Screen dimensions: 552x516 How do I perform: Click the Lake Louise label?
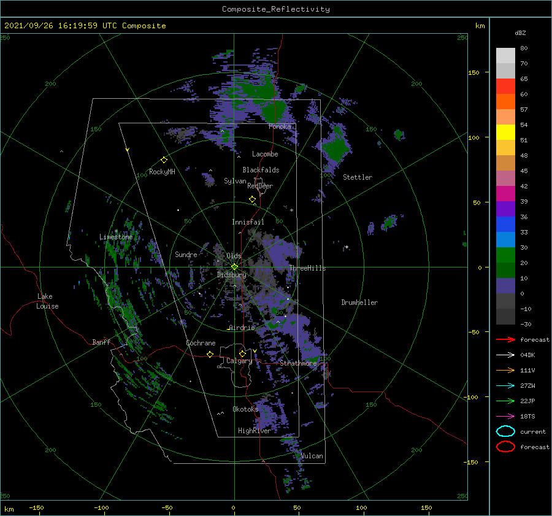[47, 301]
